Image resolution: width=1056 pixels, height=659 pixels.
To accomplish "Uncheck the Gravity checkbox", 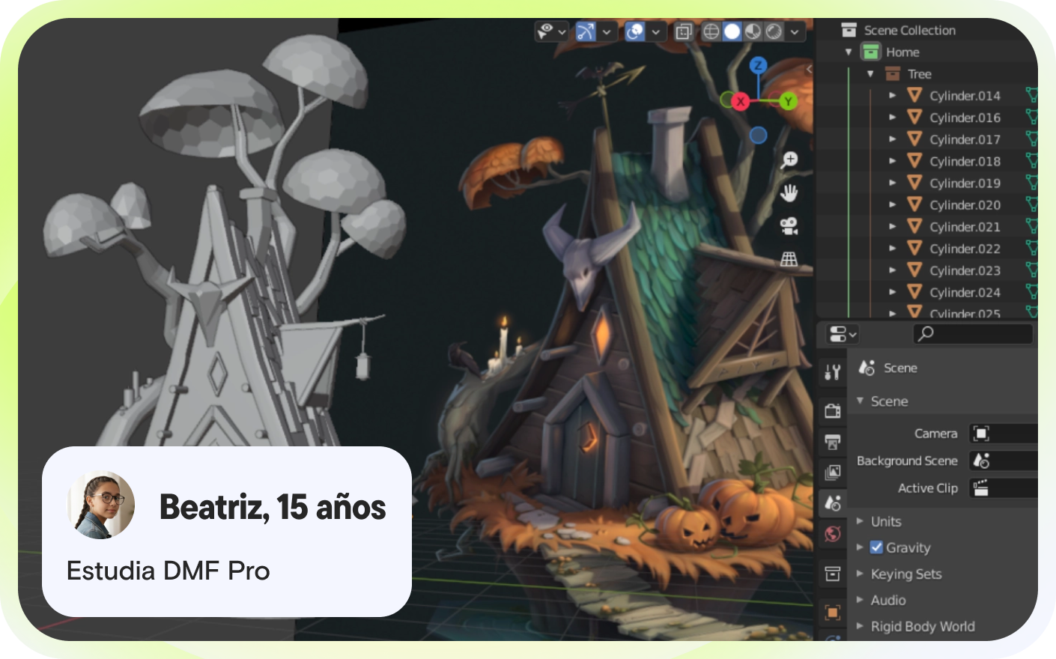I will tap(876, 547).
